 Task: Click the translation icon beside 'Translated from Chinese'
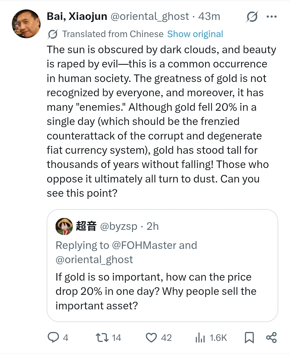coord(53,34)
